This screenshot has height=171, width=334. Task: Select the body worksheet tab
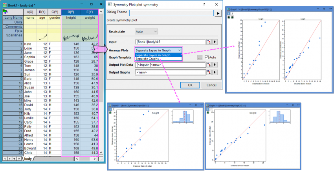(28, 159)
